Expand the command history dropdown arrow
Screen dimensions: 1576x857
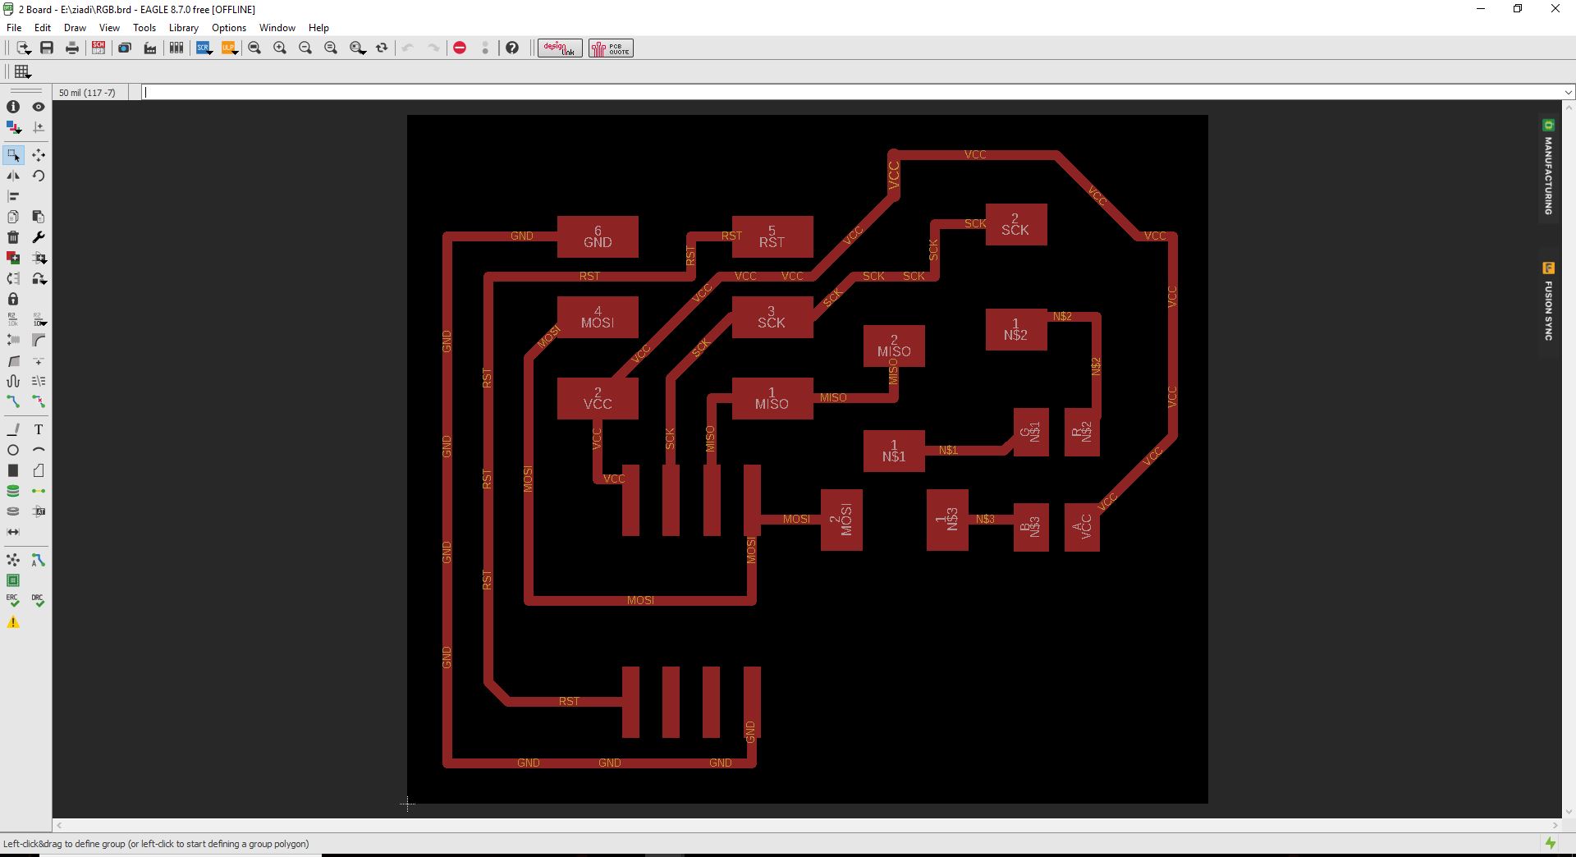(x=1569, y=92)
